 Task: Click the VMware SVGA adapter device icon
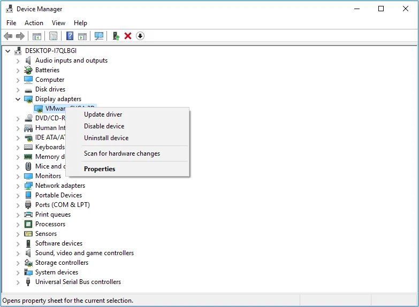[x=39, y=109]
